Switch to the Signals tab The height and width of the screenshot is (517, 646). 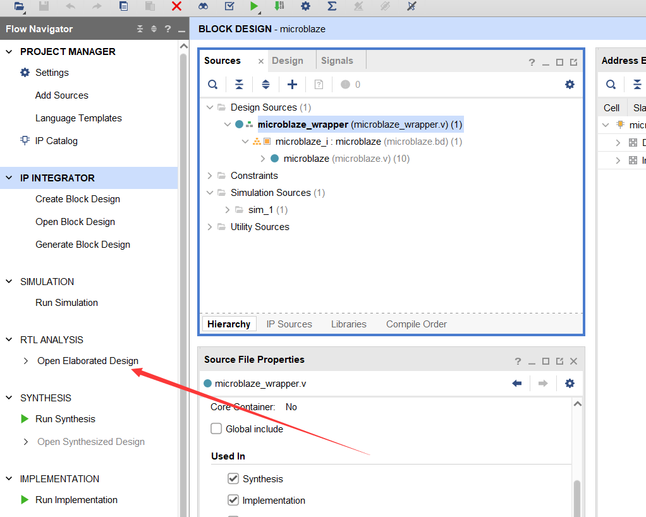(x=337, y=61)
